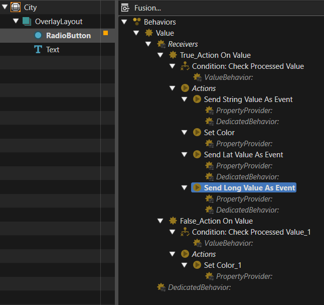Image resolution: width=324 pixels, height=305 pixels.
Task: Collapse the Send String Value As Event item
Action: [184, 99]
